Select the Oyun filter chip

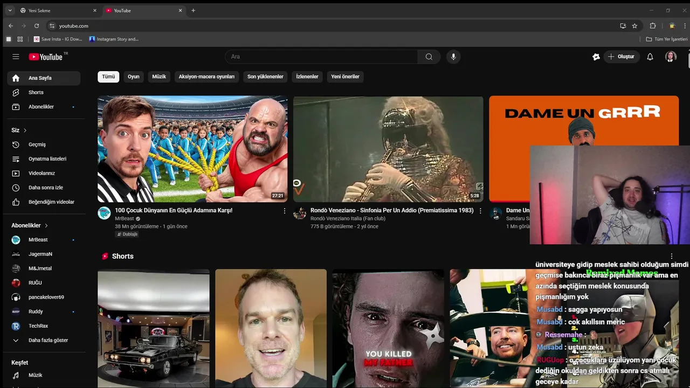[134, 77]
